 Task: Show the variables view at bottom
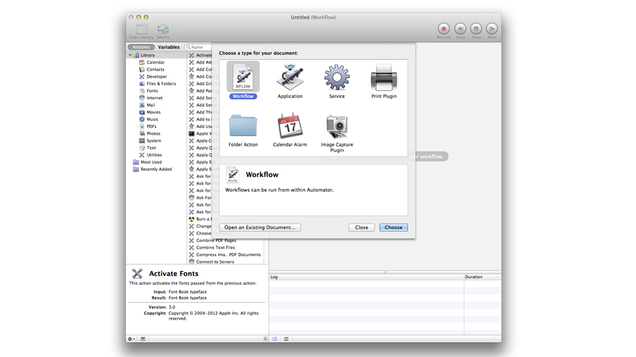click(x=286, y=339)
